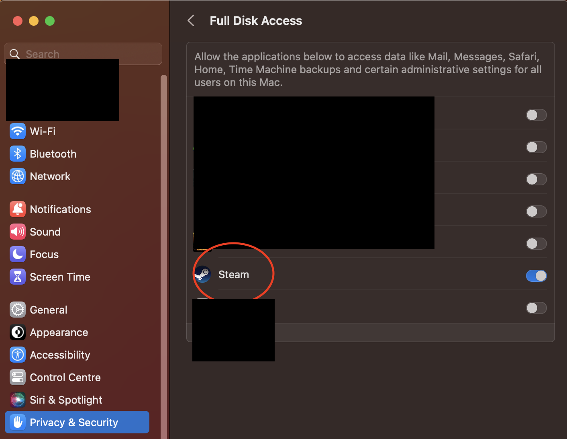567x439 pixels.
Task: Open Screen Time label in sidebar
Action: 60,277
